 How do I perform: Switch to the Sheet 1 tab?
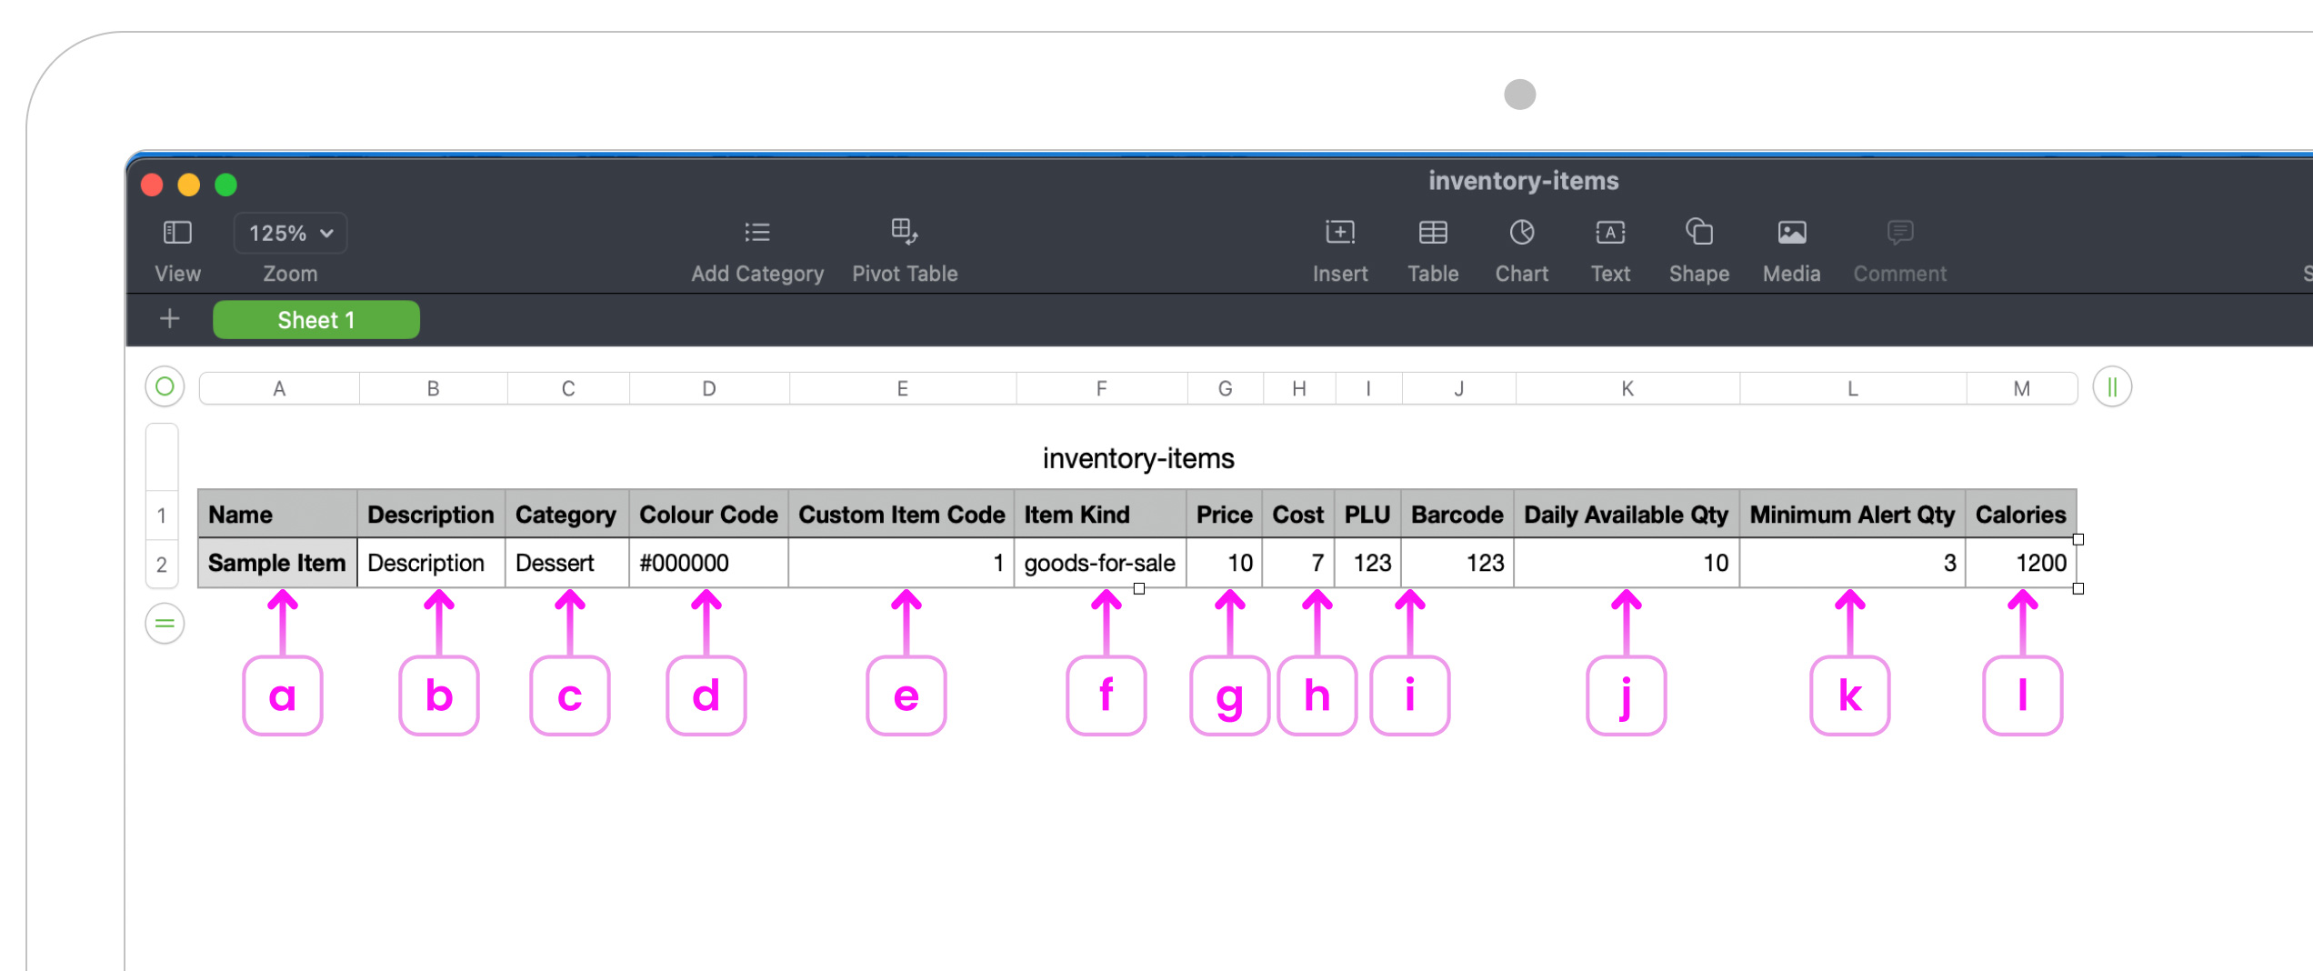point(316,319)
